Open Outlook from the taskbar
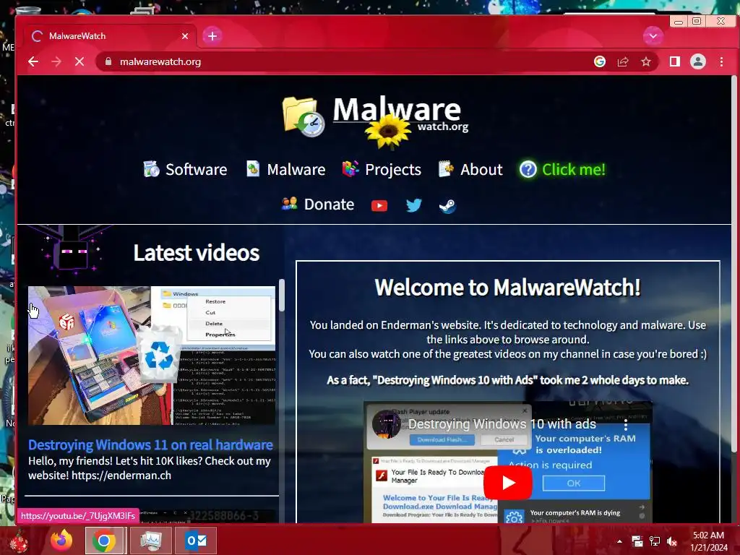 pos(196,541)
